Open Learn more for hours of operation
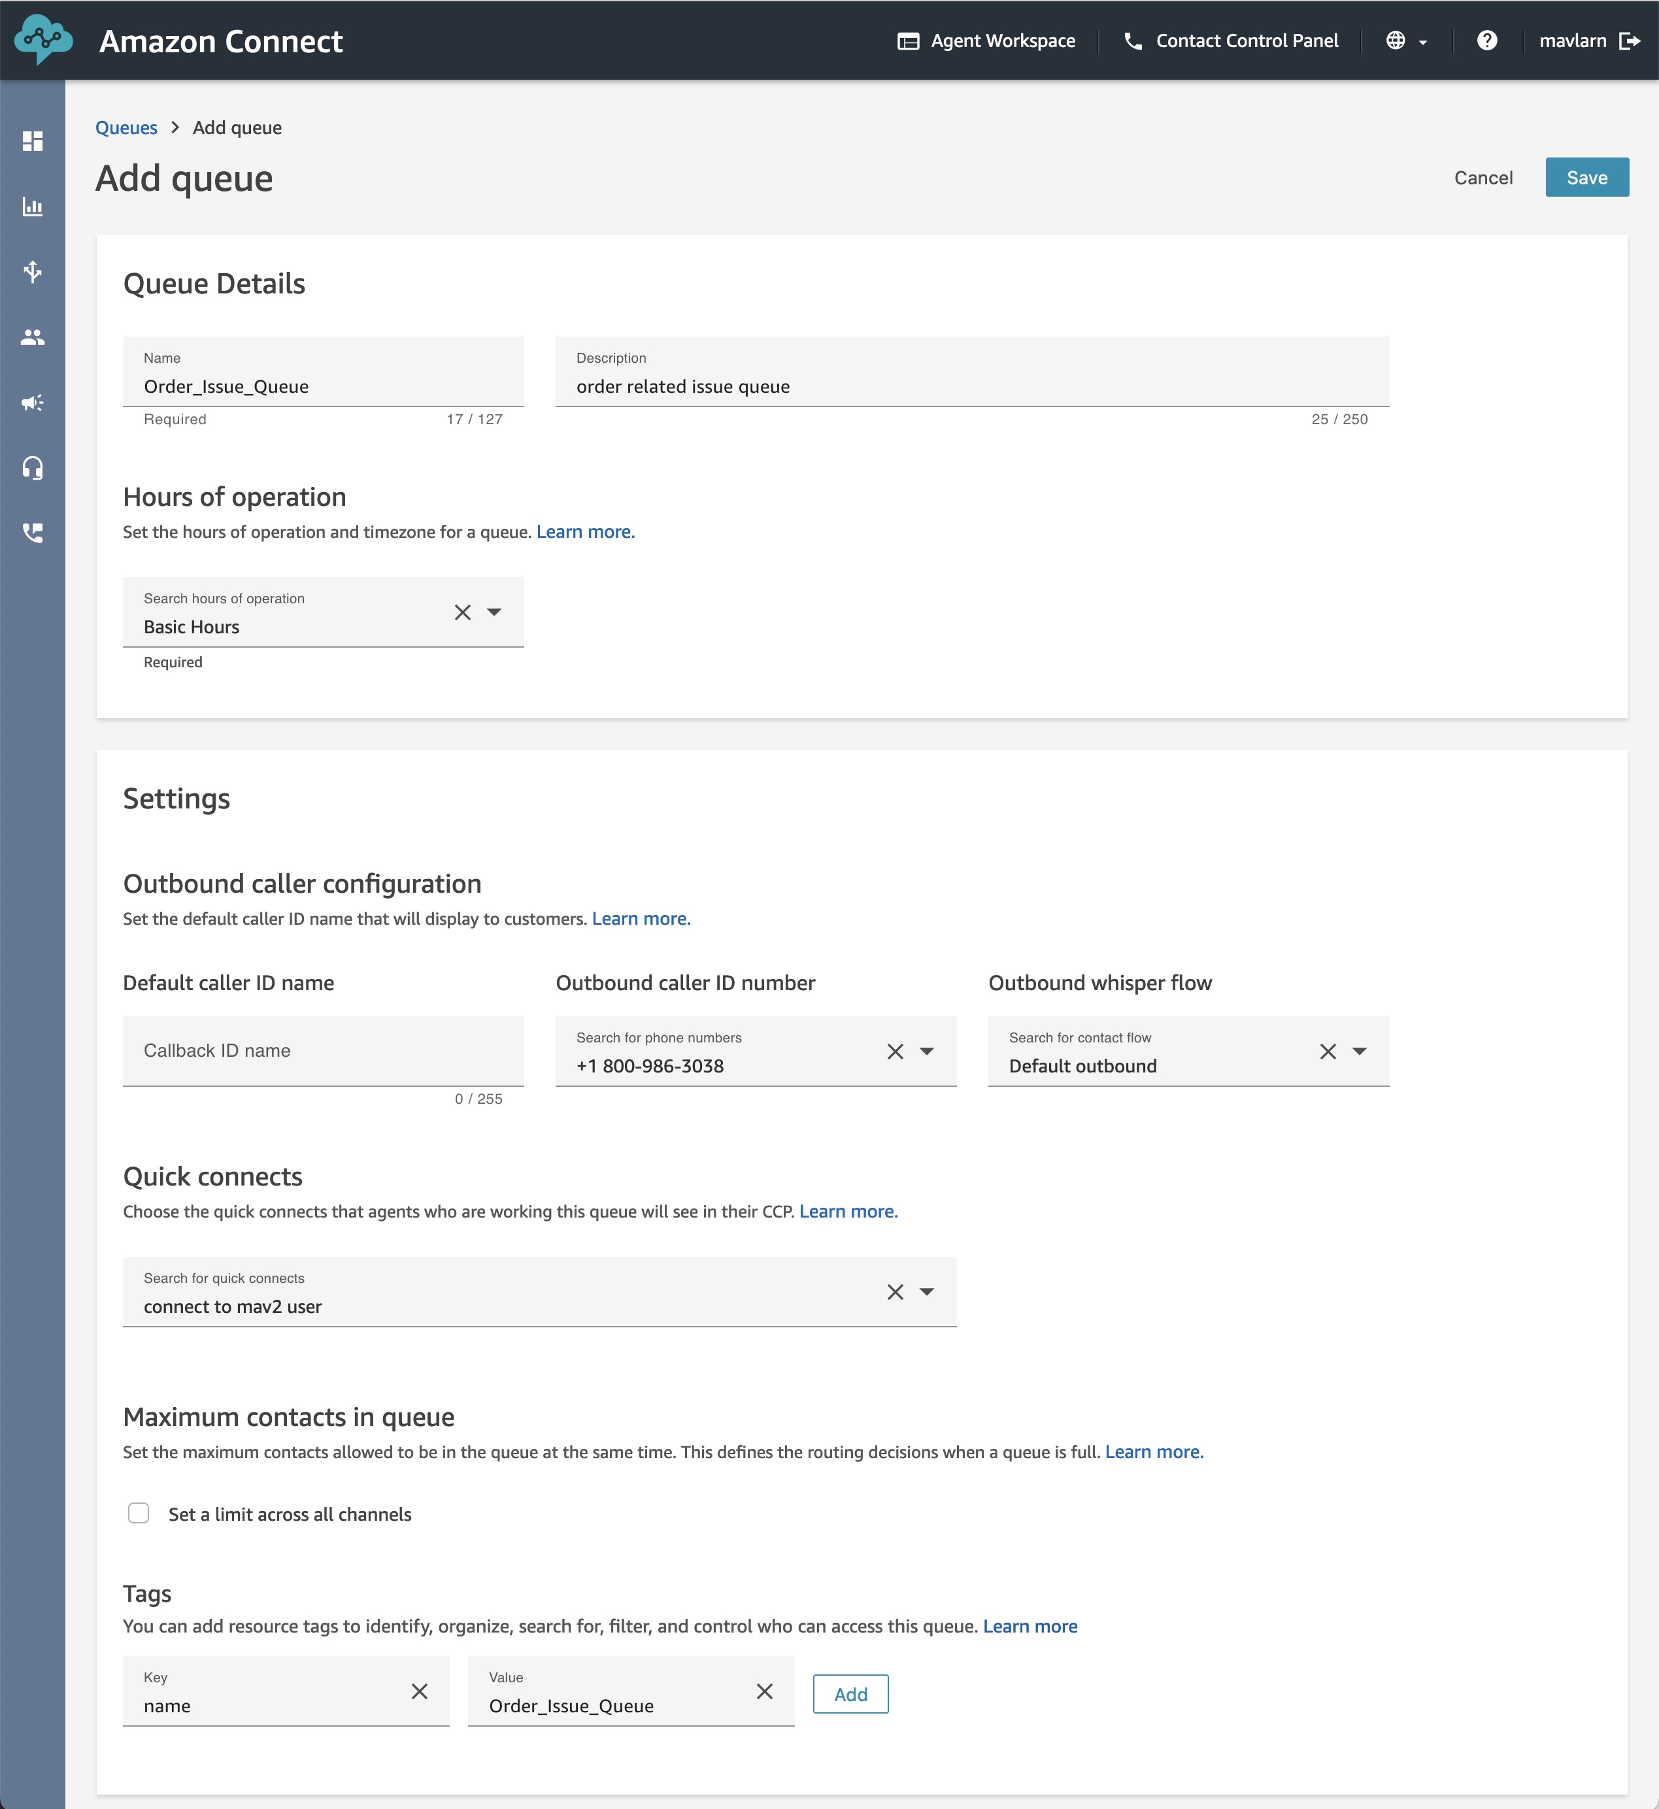 585,532
